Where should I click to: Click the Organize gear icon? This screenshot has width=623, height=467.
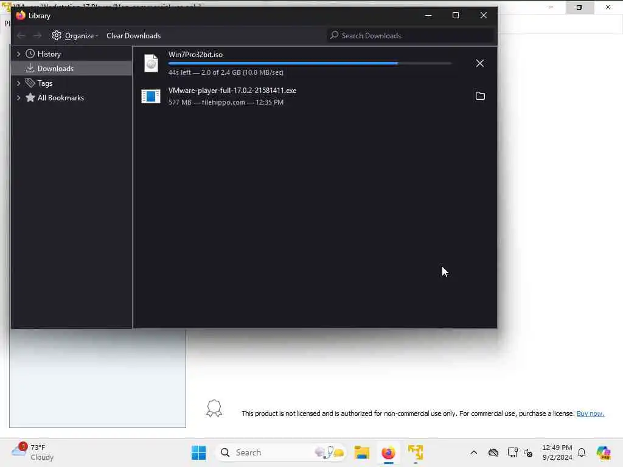pos(57,35)
